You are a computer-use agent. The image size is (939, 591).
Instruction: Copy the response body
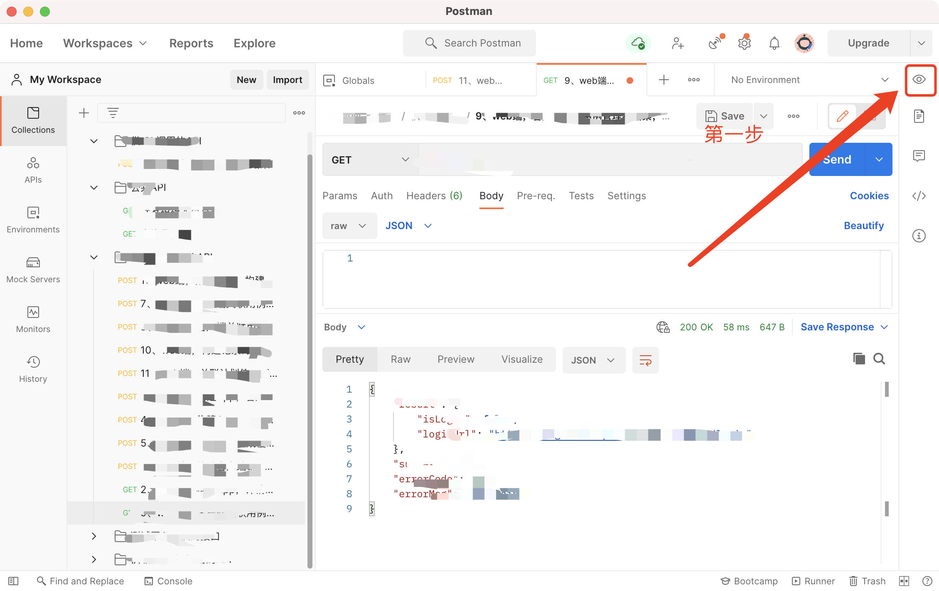[x=859, y=359]
